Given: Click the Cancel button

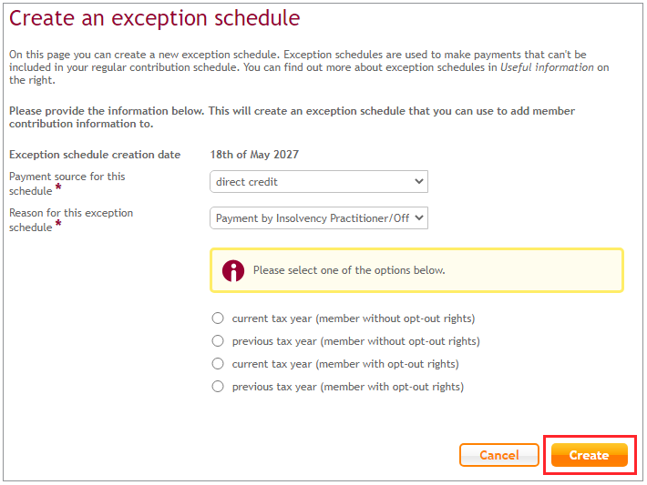Looking at the screenshot, I should [499, 455].
